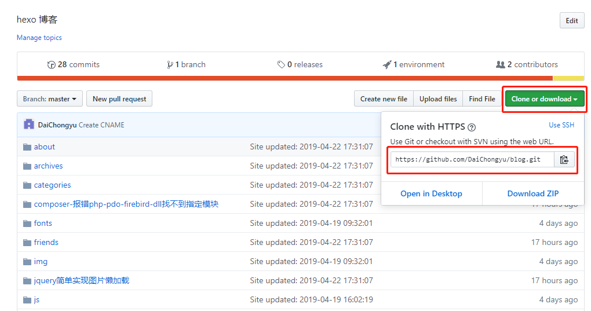
Task: Click DaiChongyu's avatar in the commit row
Action: (x=29, y=125)
